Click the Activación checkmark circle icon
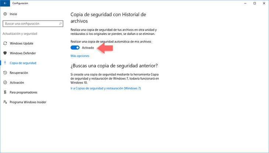 pos(5,82)
